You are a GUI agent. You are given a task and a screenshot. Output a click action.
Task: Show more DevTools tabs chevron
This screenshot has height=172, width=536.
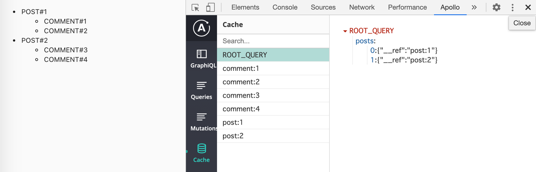coord(474,7)
